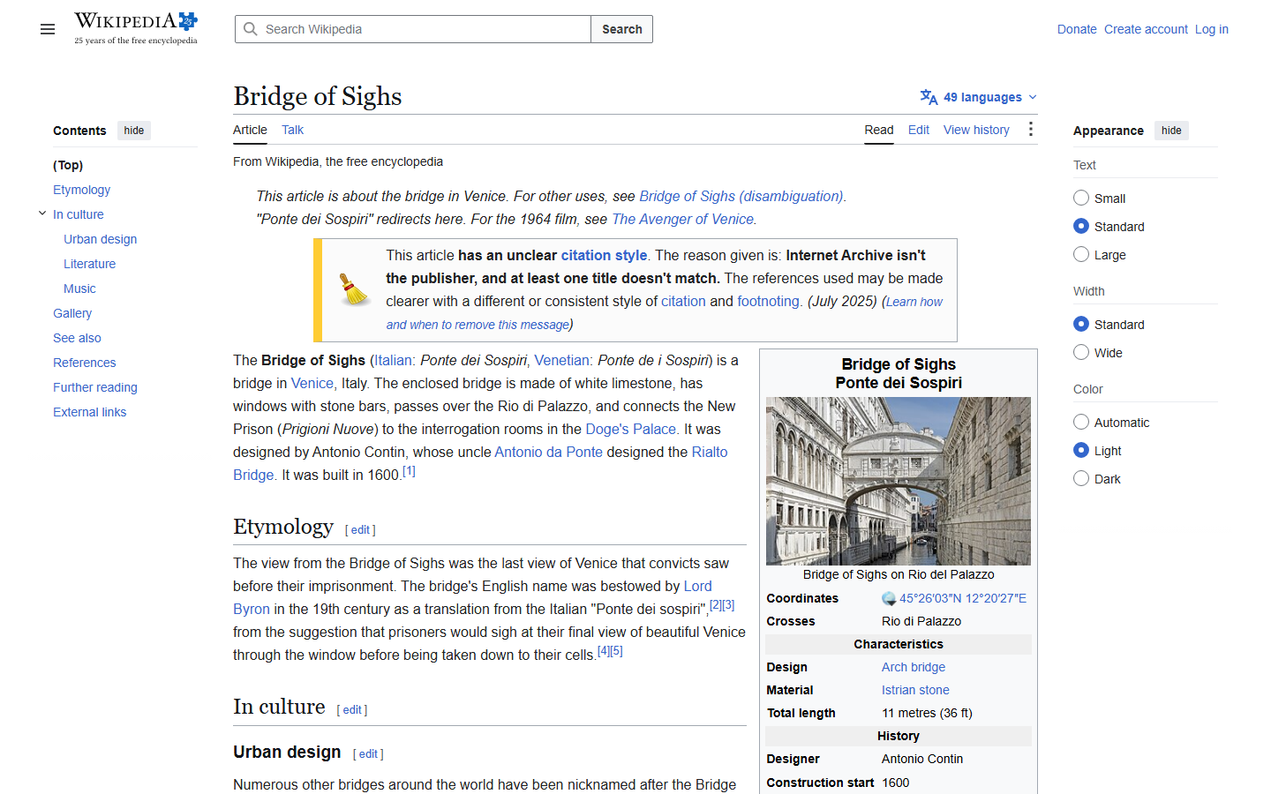
Task: Click the Create account link
Action: [x=1146, y=29]
